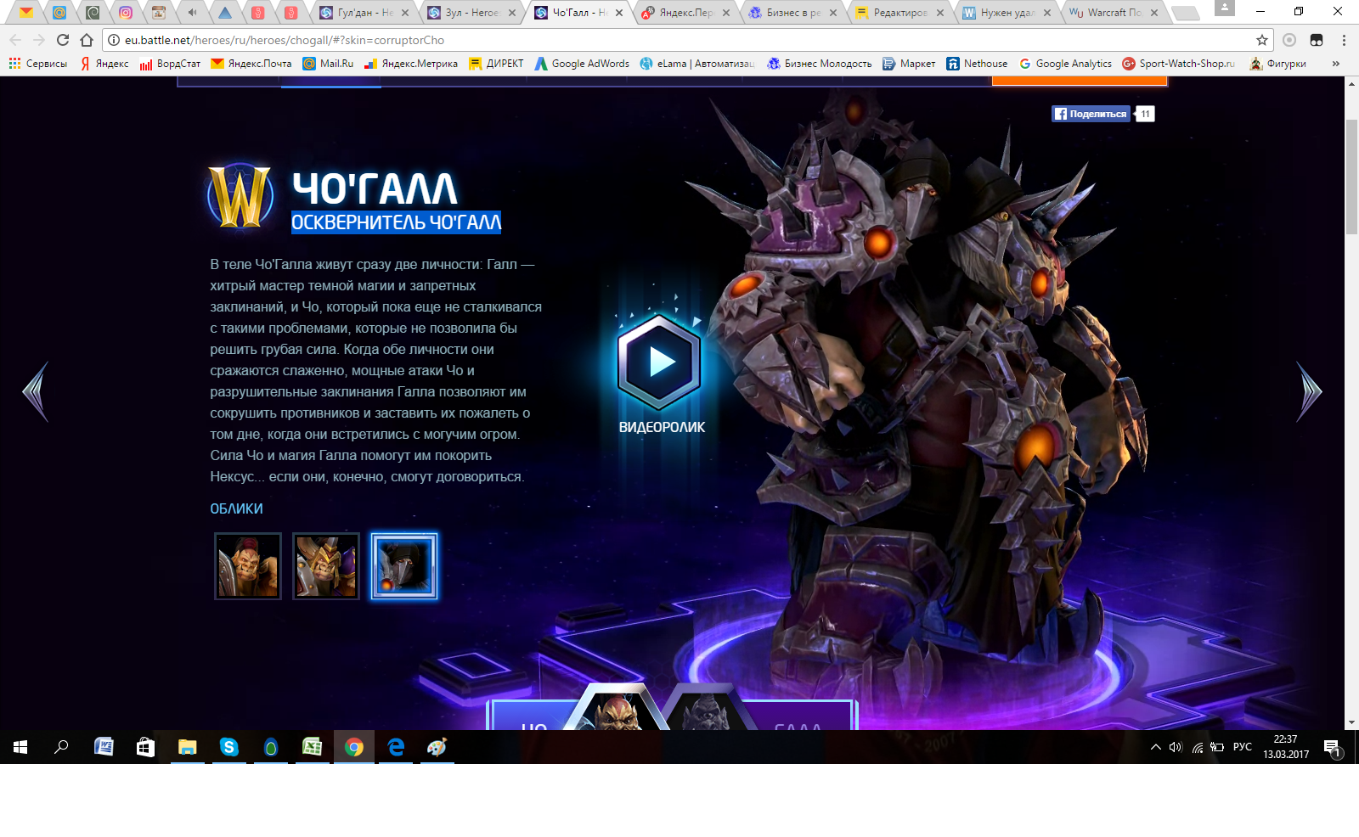Viewport: 1359px width, 837px height.
Task: Open the Яндекс.Почта bookmark
Action: point(251,64)
